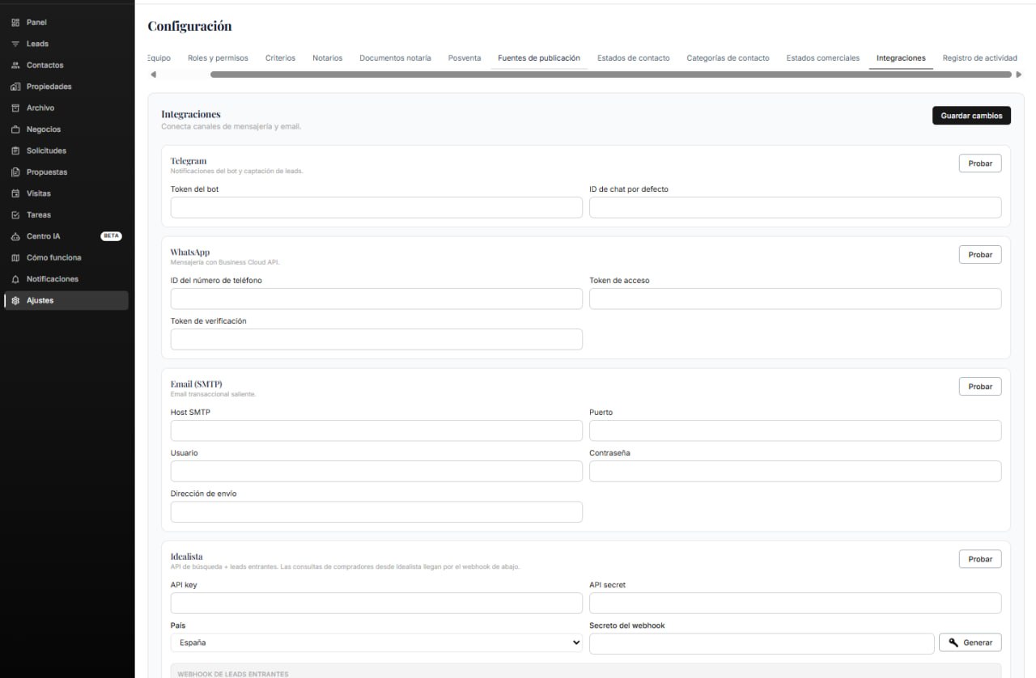Click the Centro IA robot icon
The image size is (1036, 678).
pos(15,236)
